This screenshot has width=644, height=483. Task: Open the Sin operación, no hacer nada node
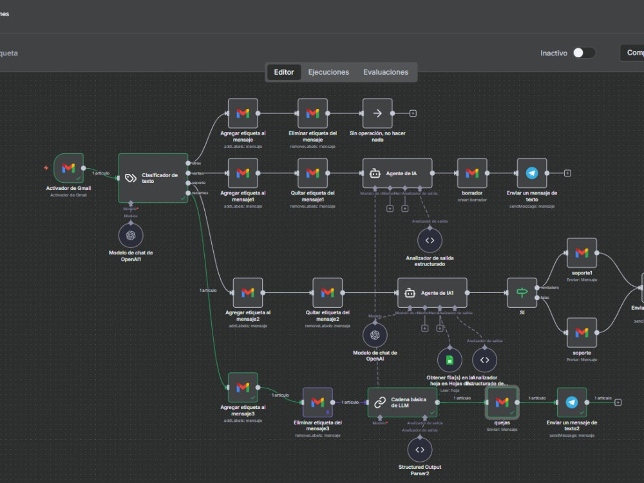coord(377,113)
